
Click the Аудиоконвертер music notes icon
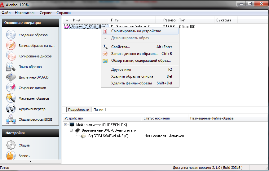click(x=11, y=109)
